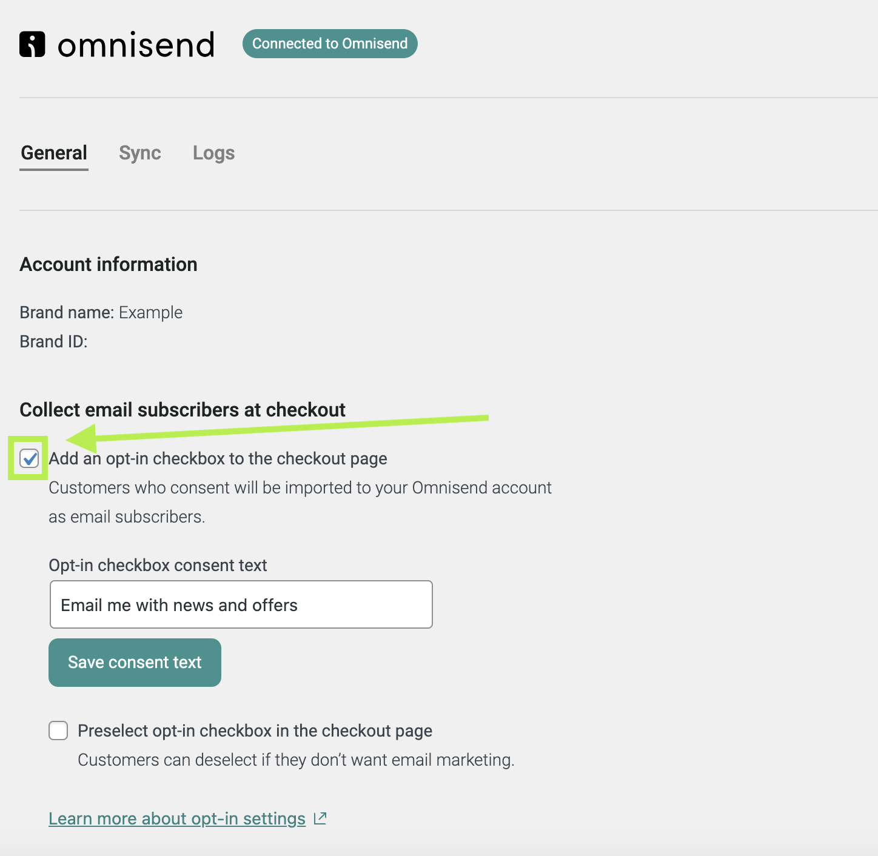This screenshot has height=856, width=878.
Task: Click the Preselect checkbox description text
Action: point(296,760)
